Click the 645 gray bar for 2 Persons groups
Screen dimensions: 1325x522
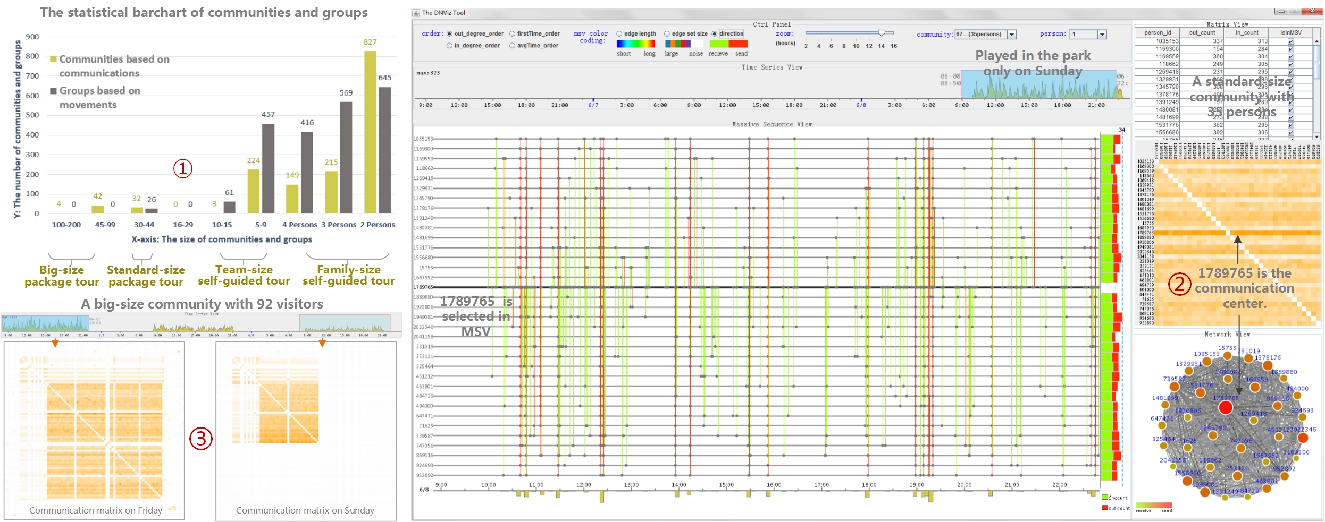385,150
